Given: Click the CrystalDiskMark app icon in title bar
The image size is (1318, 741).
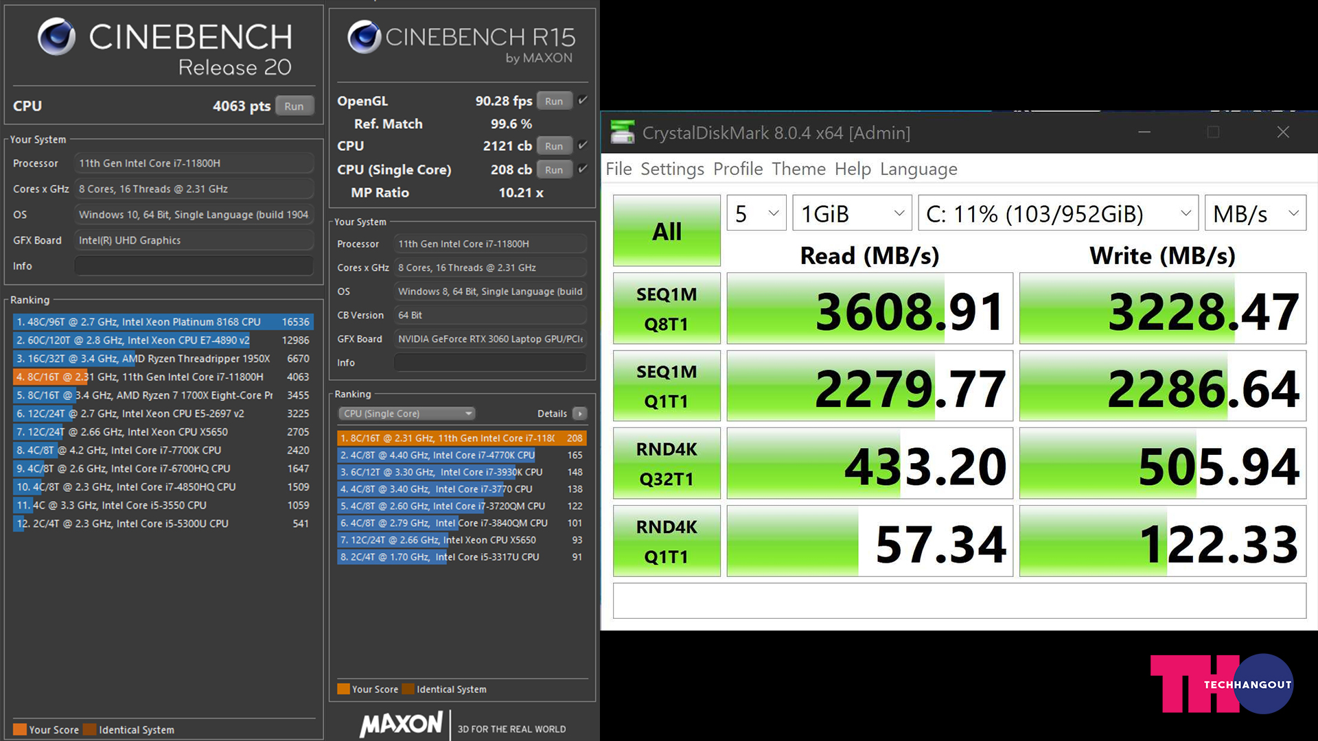Looking at the screenshot, I should click(623, 132).
